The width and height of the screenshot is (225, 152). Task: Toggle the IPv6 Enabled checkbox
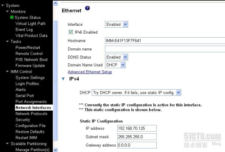71,32
